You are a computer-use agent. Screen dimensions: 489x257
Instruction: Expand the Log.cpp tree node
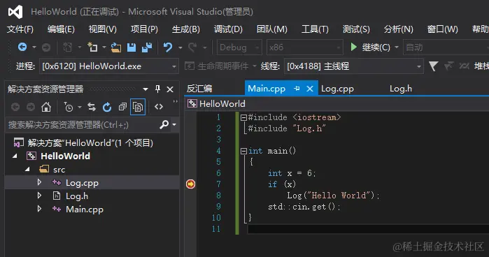39,182
